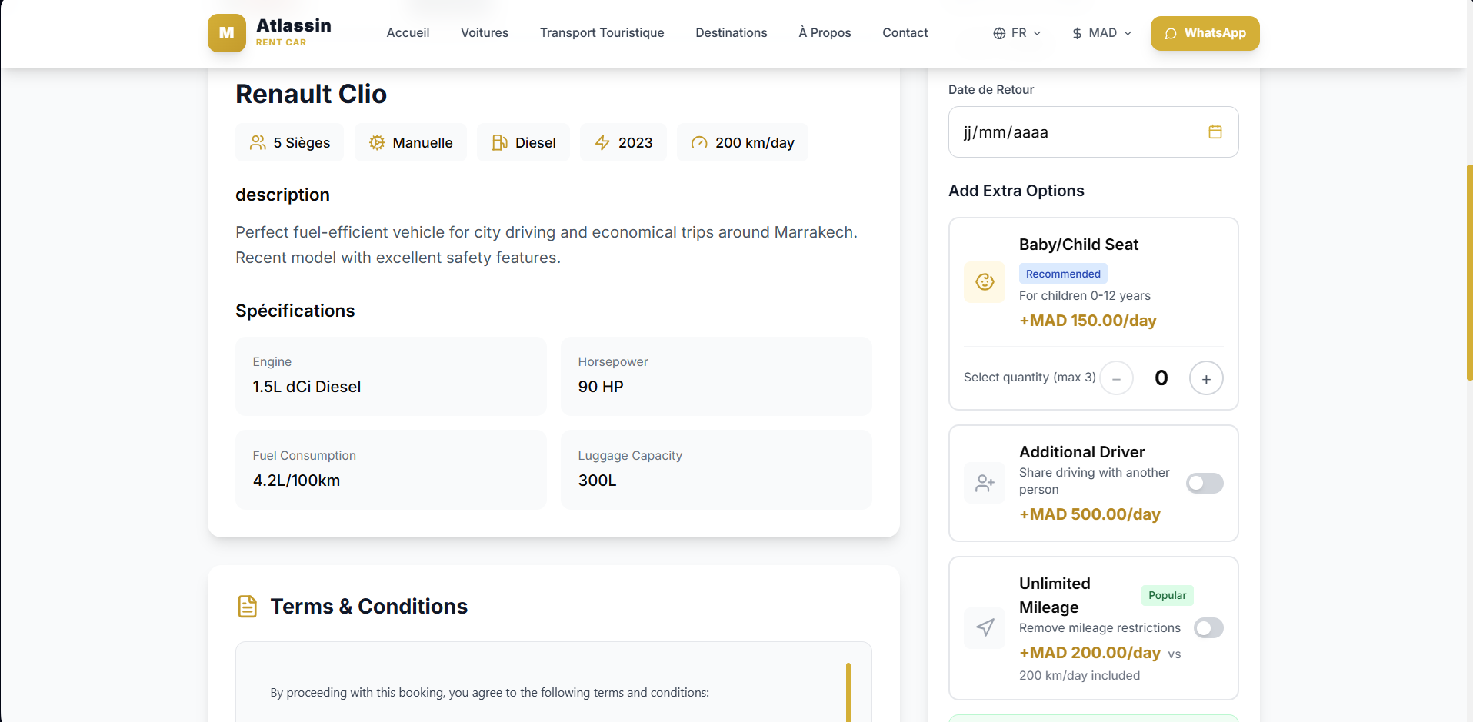The height and width of the screenshot is (722, 1473).
Task: Click the Terms & Conditions heading
Action: click(x=369, y=606)
